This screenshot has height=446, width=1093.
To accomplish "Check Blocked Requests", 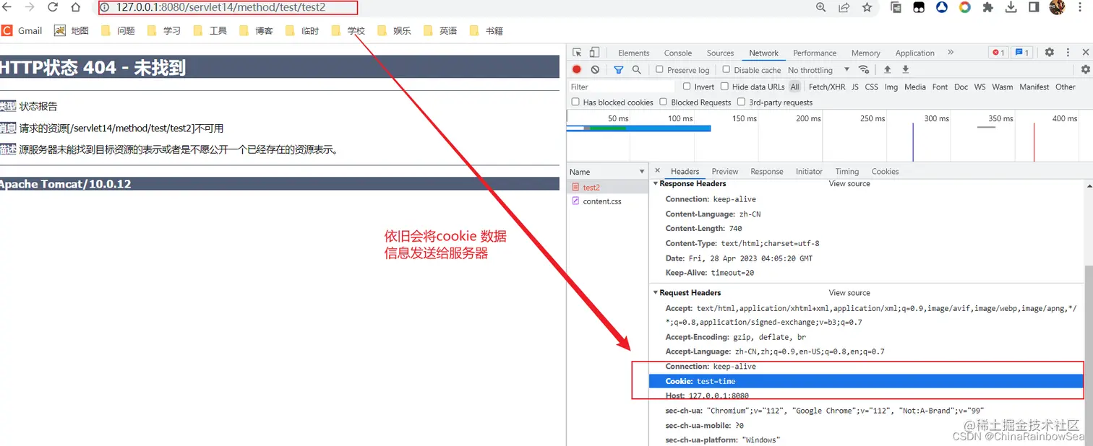I will coord(664,102).
